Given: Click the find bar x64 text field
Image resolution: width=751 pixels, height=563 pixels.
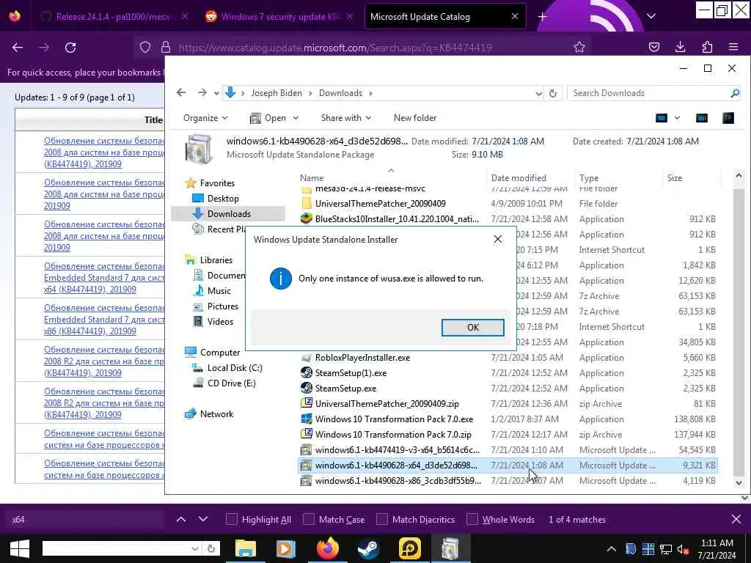Looking at the screenshot, I should (x=85, y=520).
